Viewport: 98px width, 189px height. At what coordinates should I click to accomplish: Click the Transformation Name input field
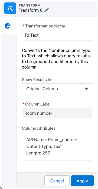57,35
